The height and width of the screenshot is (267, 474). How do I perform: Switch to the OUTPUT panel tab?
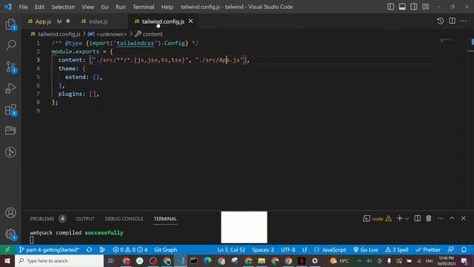pos(85,219)
